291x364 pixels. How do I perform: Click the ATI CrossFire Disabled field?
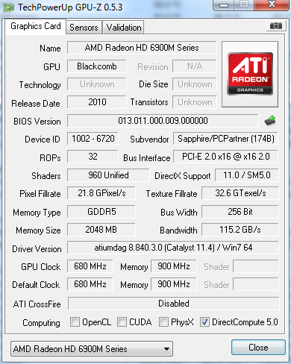pyautogui.click(x=174, y=304)
